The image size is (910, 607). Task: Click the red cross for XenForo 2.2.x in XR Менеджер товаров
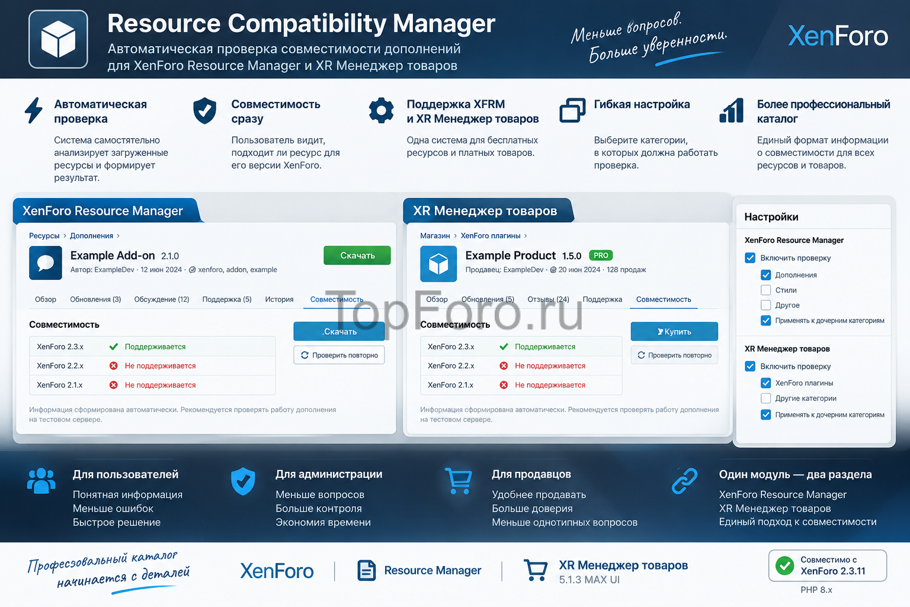[x=504, y=366]
